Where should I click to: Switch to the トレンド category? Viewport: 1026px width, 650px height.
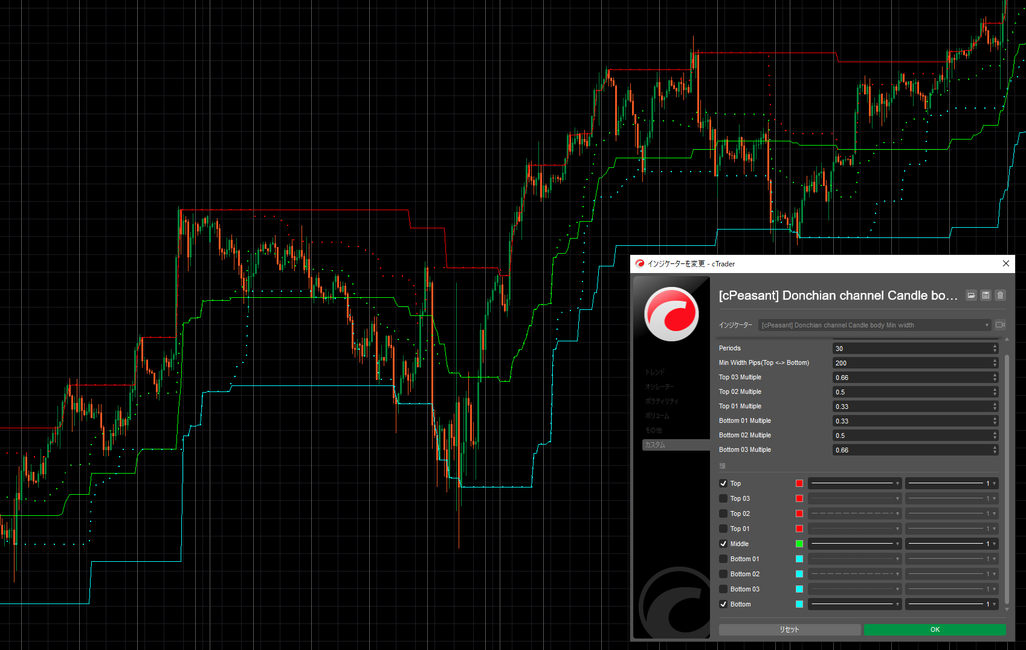[x=654, y=372]
